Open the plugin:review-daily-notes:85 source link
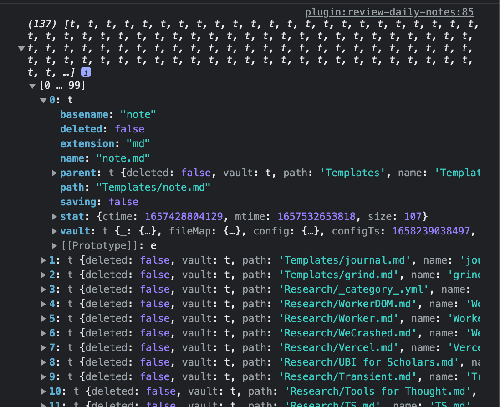 (x=389, y=12)
